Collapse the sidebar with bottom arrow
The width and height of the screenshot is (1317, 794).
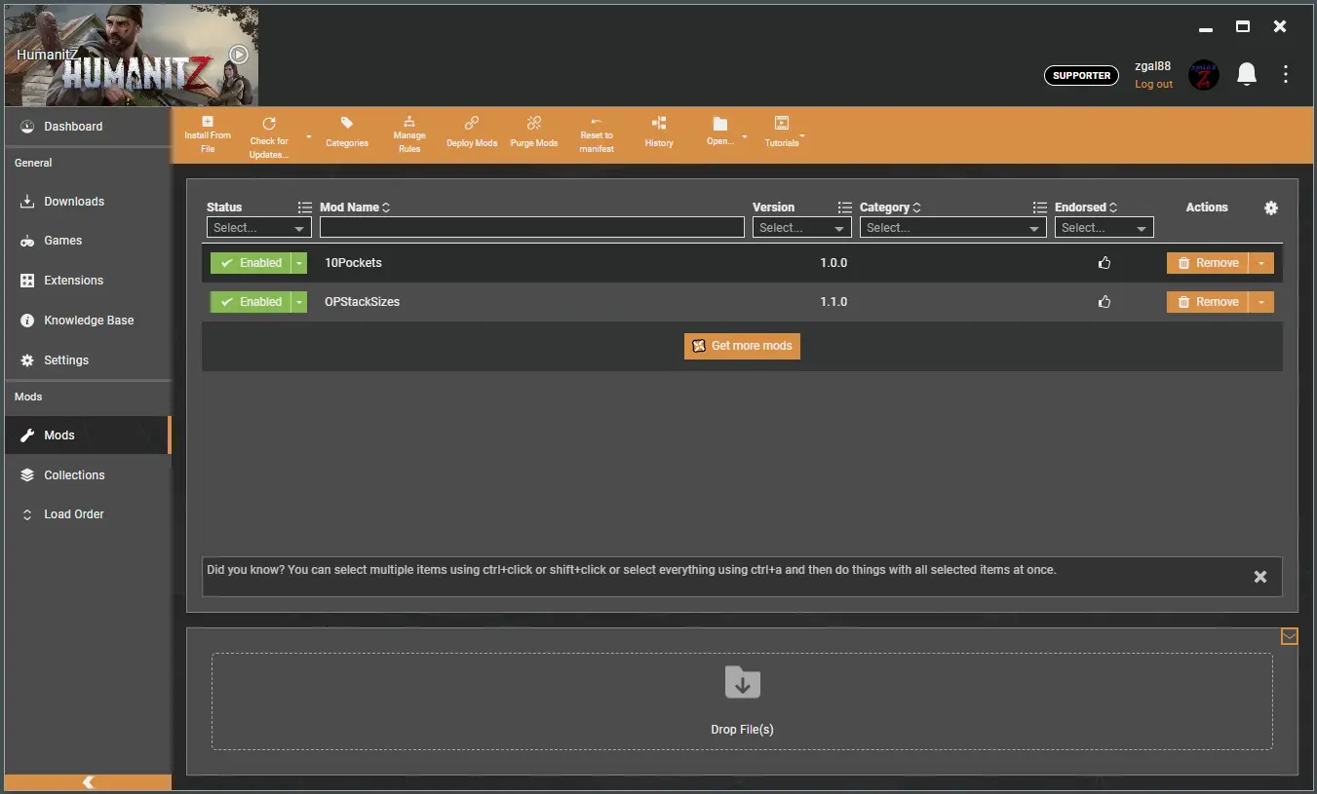88,782
